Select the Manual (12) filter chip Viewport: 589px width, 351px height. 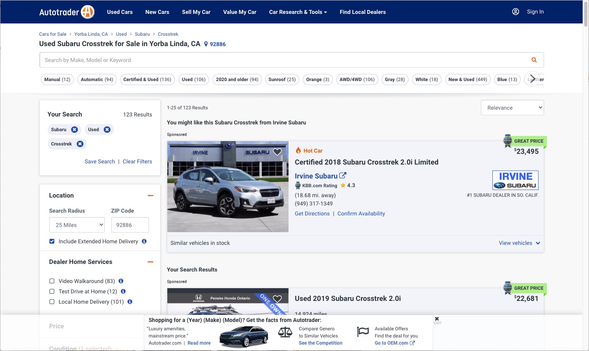pyautogui.click(x=57, y=80)
